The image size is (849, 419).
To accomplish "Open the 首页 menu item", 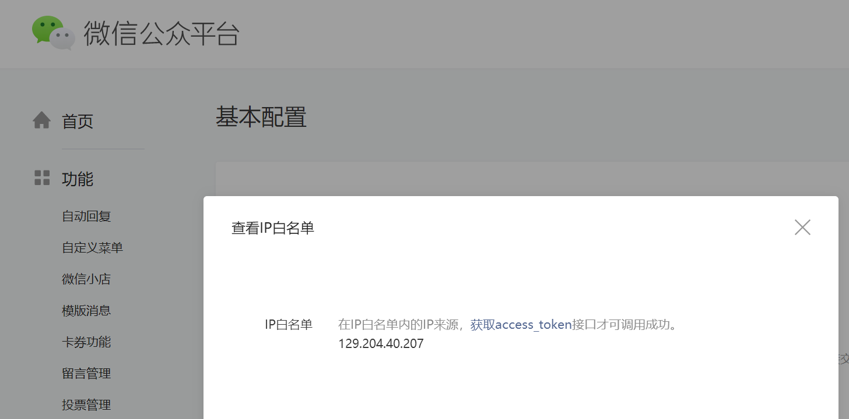I will tap(78, 122).
